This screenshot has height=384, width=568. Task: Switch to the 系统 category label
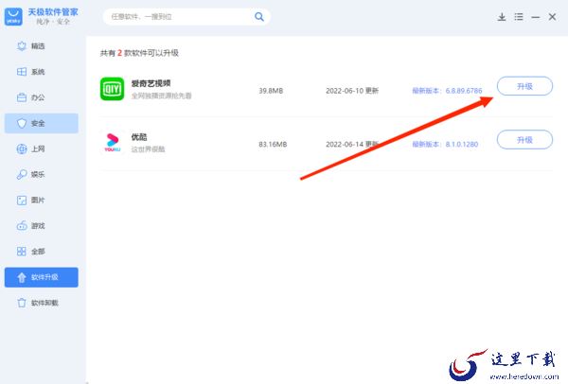(38, 72)
